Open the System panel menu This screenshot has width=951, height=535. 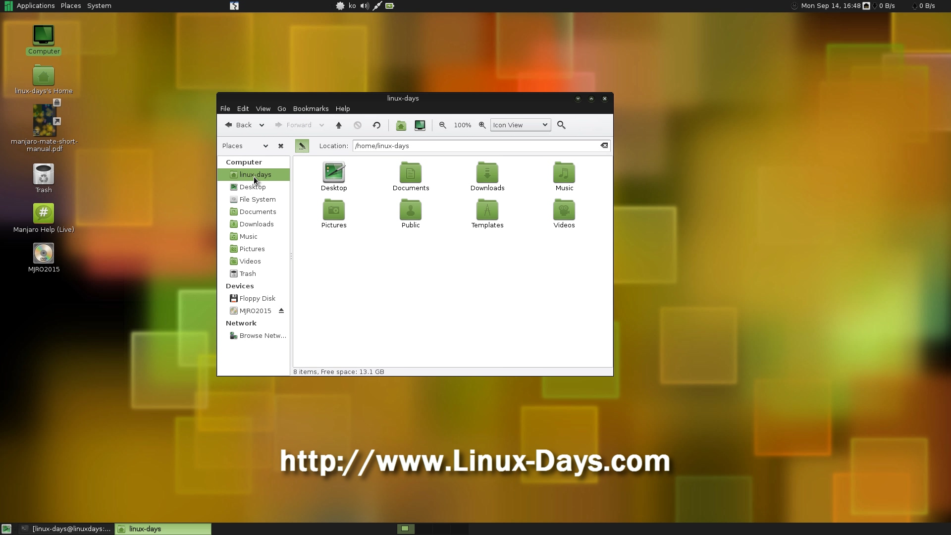coord(99,6)
